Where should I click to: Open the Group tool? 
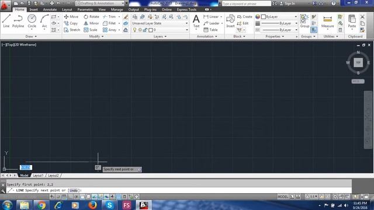pos(304,21)
